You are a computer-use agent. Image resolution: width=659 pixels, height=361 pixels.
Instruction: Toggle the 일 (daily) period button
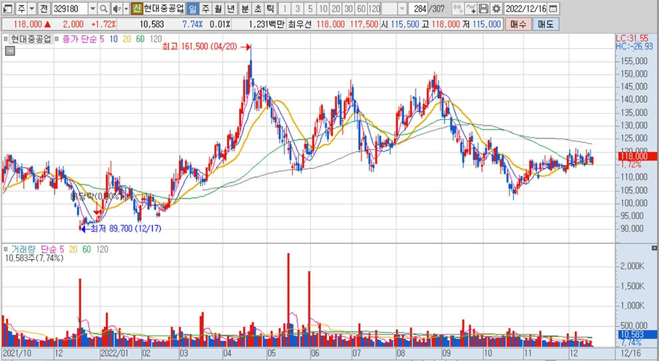tap(192, 9)
